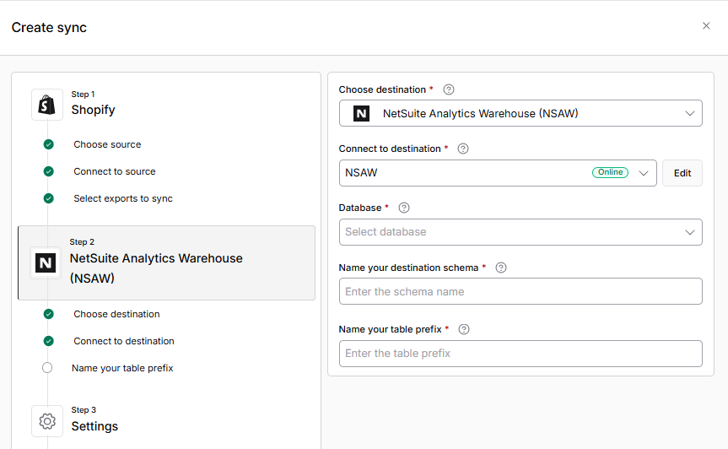The height and width of the screenshot is (449, 728).
Task: Open the help icon next to destination schema
Action: pos(501,268)
